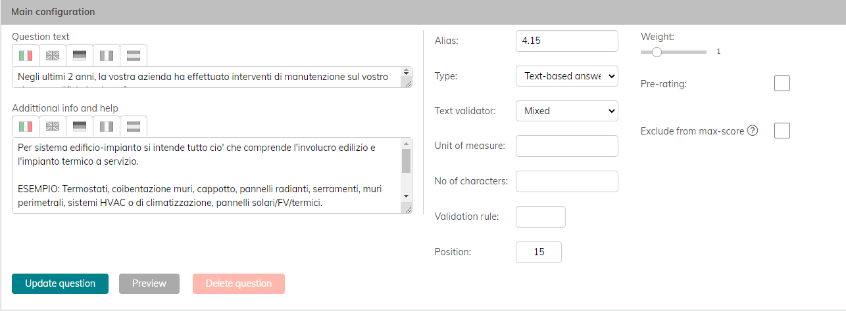Click the Weight slider handle

click(x=657, y=51)
